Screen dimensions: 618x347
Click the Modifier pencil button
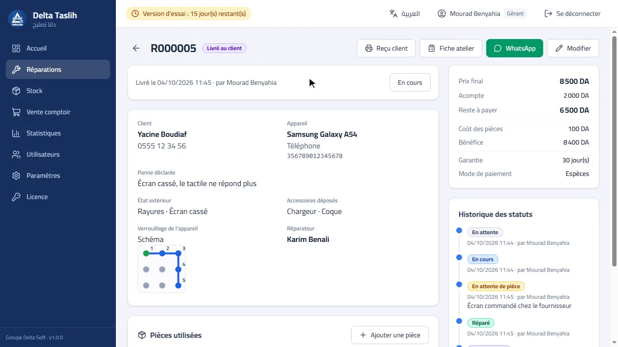coord(573,48)
